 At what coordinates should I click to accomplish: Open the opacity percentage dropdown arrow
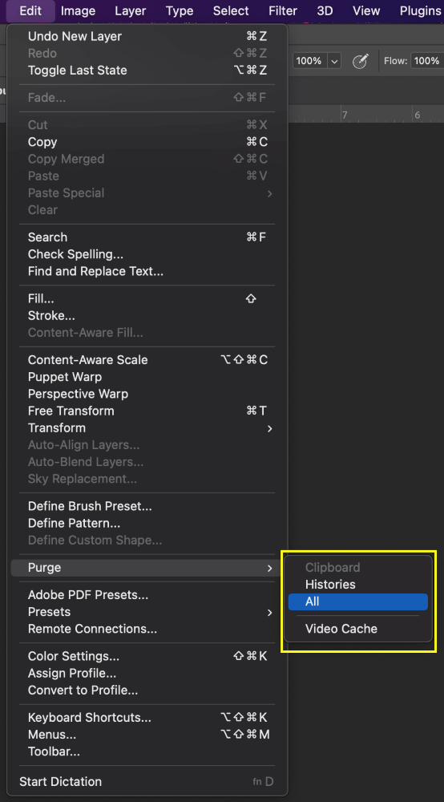[335, 62]
